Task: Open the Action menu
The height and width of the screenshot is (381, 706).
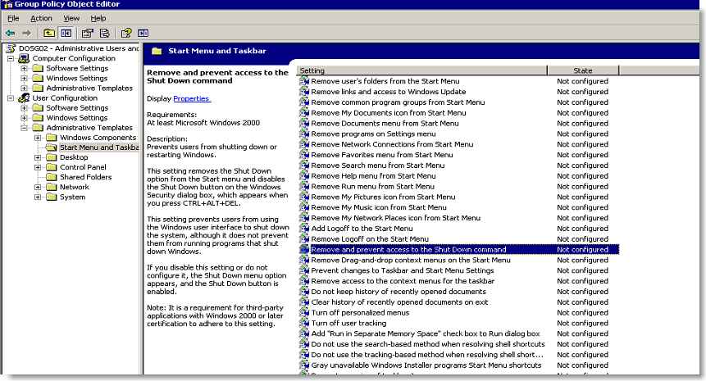Action: [x=41, y=19]
